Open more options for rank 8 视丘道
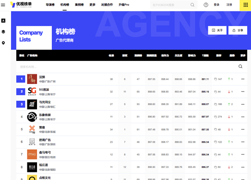The image size is (251, 180). pyautogui.click(x=243, y=167)
